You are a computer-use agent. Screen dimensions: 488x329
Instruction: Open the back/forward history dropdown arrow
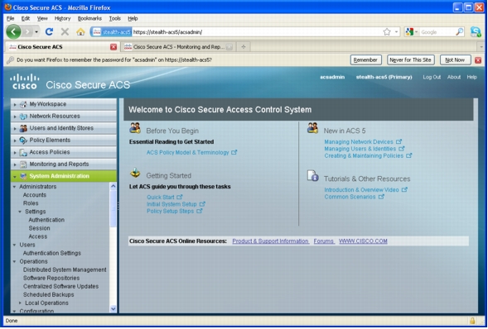36,31
